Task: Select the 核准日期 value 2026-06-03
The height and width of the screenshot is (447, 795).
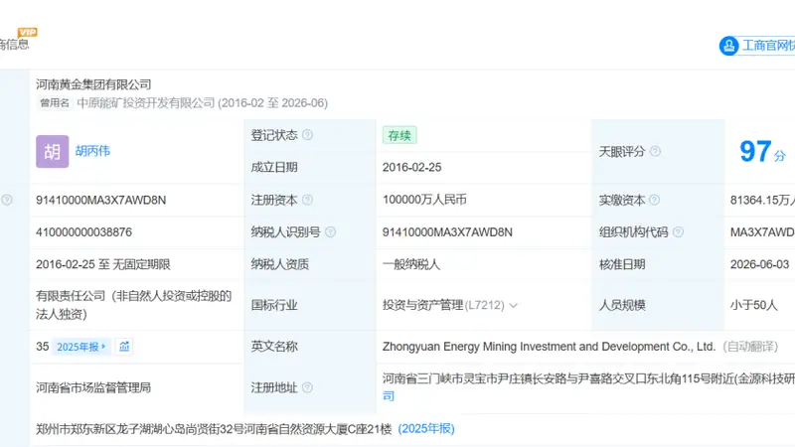Action: point(759,264)
